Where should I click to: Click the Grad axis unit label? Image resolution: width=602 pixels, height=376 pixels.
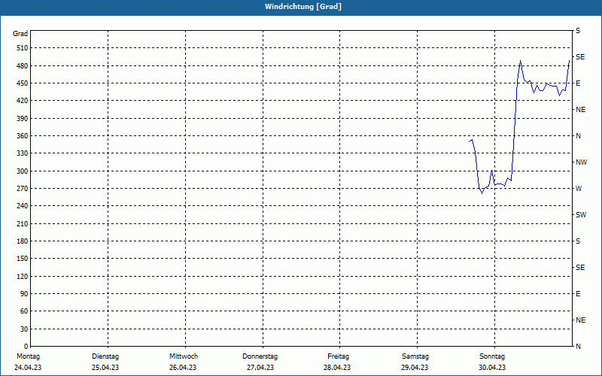[20, 34]
